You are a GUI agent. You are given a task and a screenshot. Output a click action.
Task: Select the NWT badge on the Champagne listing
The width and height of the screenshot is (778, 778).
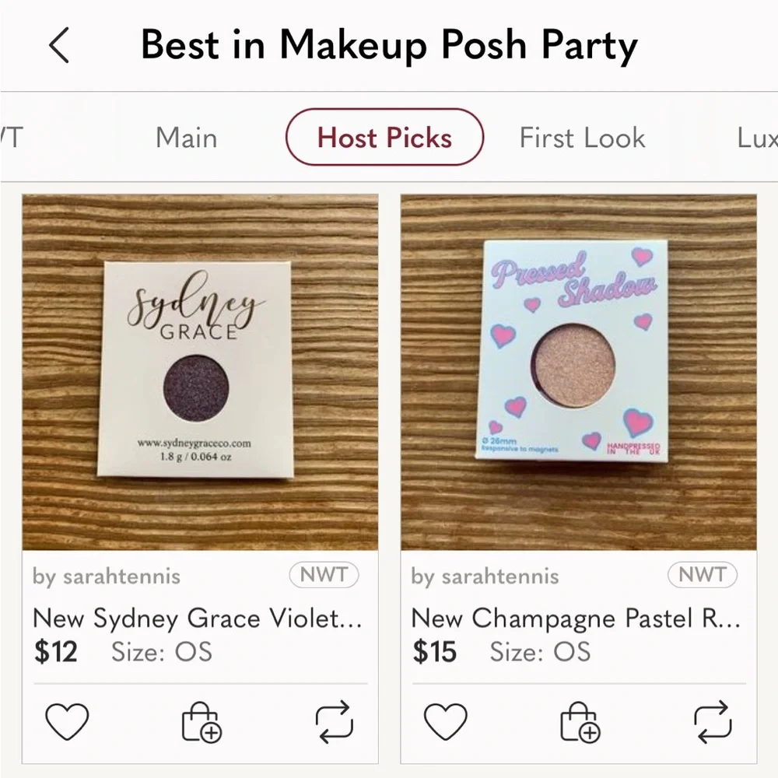[703, 576]
